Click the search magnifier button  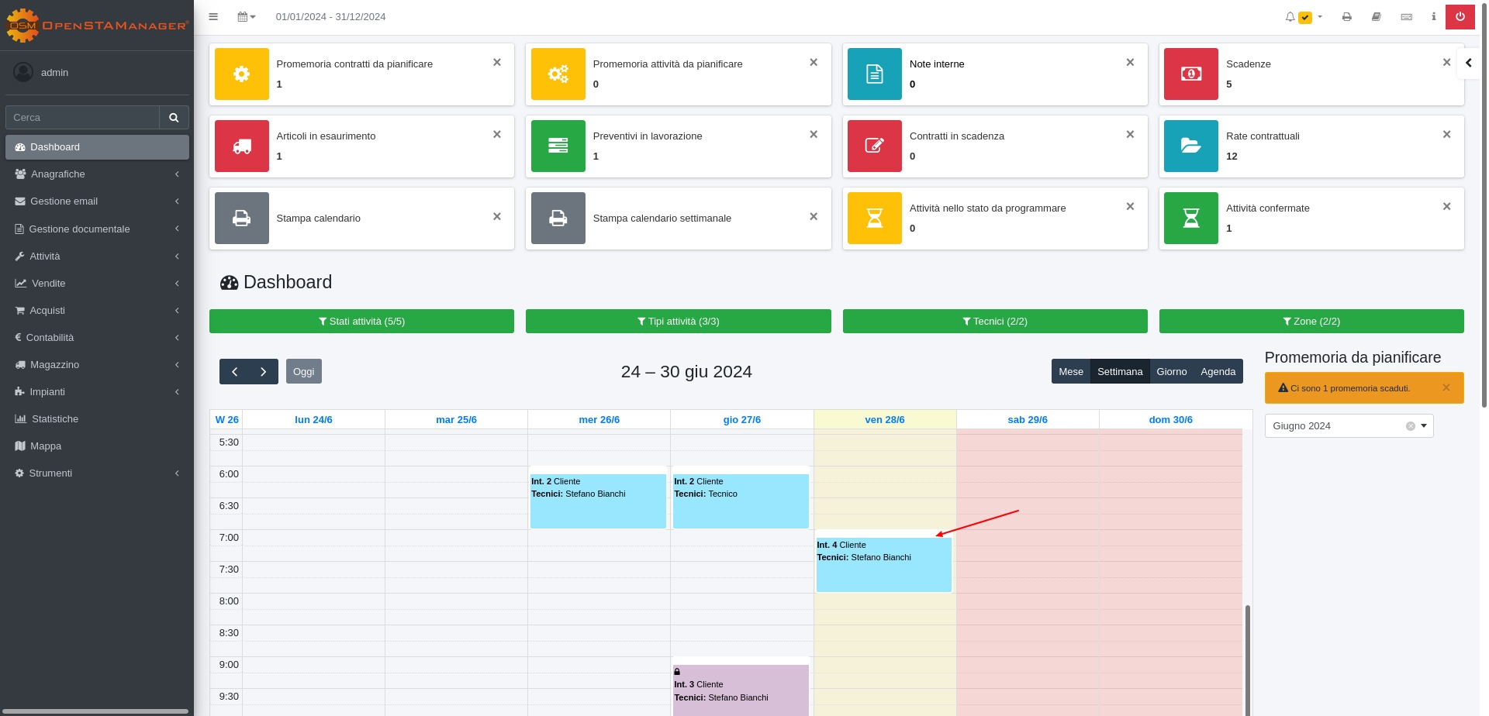(174, 118)
